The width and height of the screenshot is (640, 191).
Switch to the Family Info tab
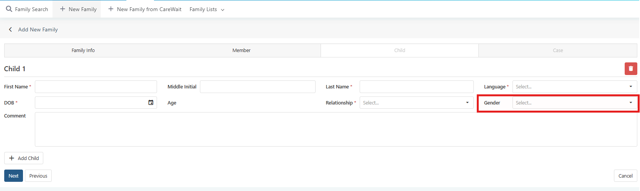point(83,50)
